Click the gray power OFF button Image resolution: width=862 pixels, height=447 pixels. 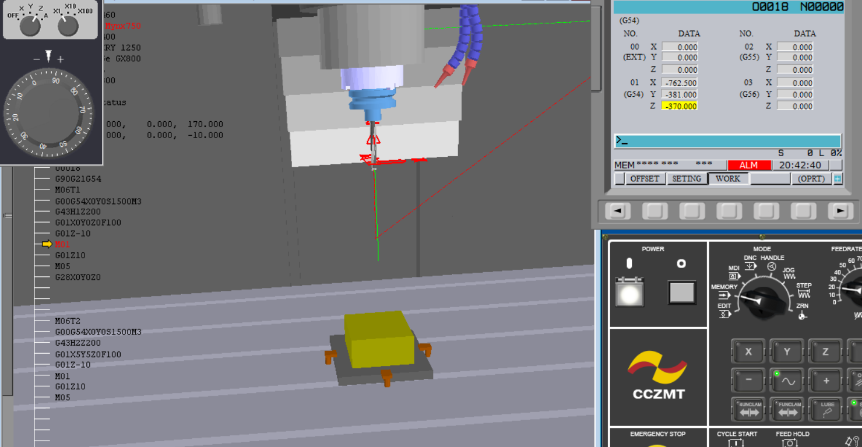pos(681,292)
